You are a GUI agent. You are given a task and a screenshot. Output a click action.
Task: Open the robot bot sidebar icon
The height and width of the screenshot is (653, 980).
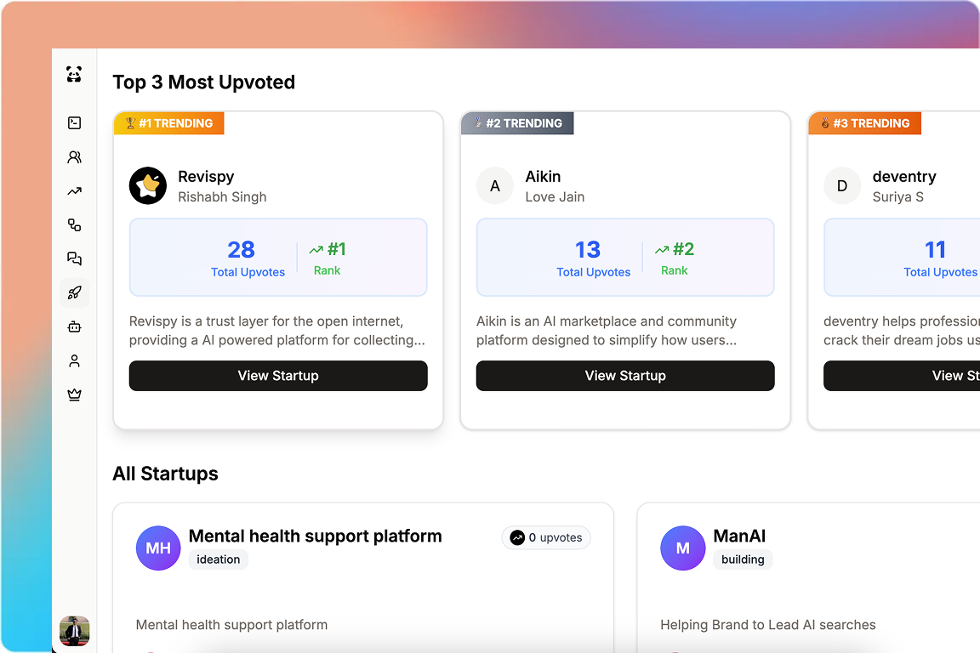(x=74, y=326)
